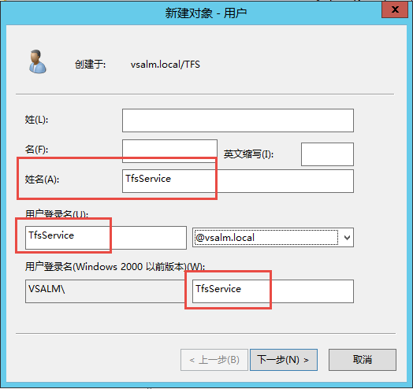Click the 创建于 label
This screenshot has width=413, height=389.
click(x=90, y=65)
